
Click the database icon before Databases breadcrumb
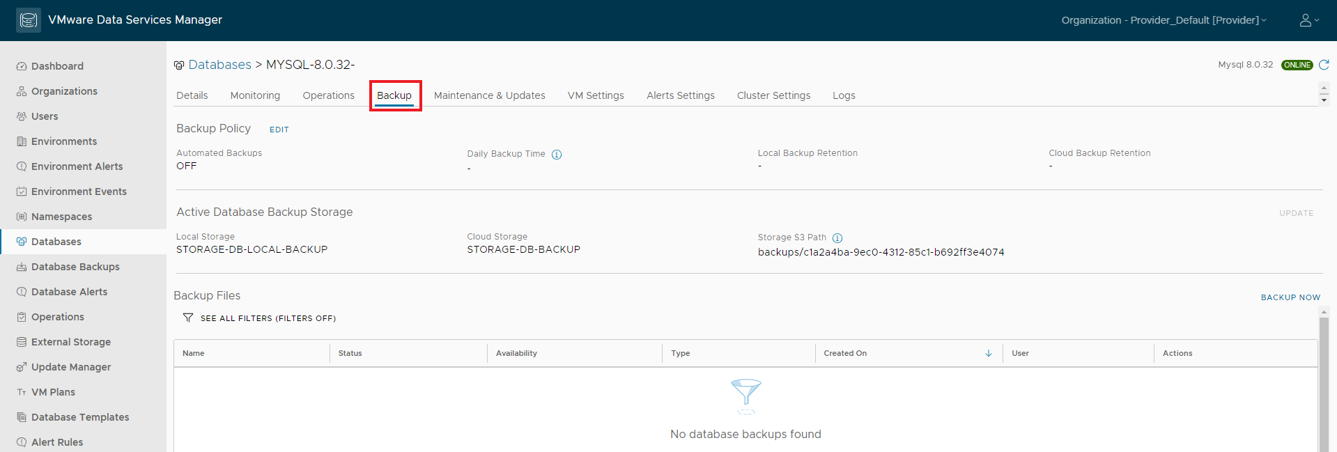click(x=179, y=65)
